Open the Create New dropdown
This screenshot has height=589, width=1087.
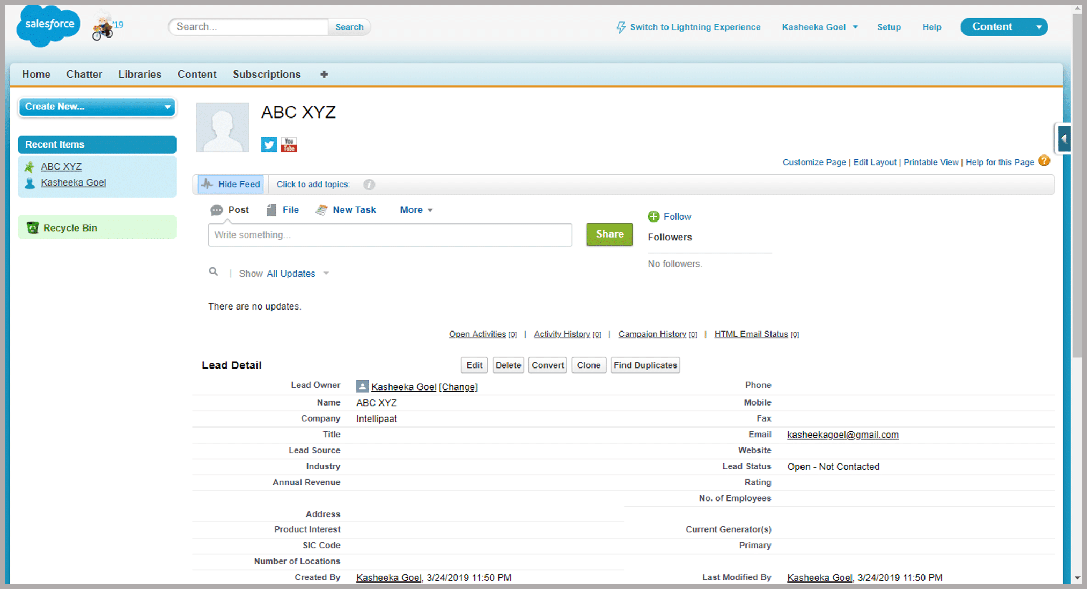(x=97, y=107)
